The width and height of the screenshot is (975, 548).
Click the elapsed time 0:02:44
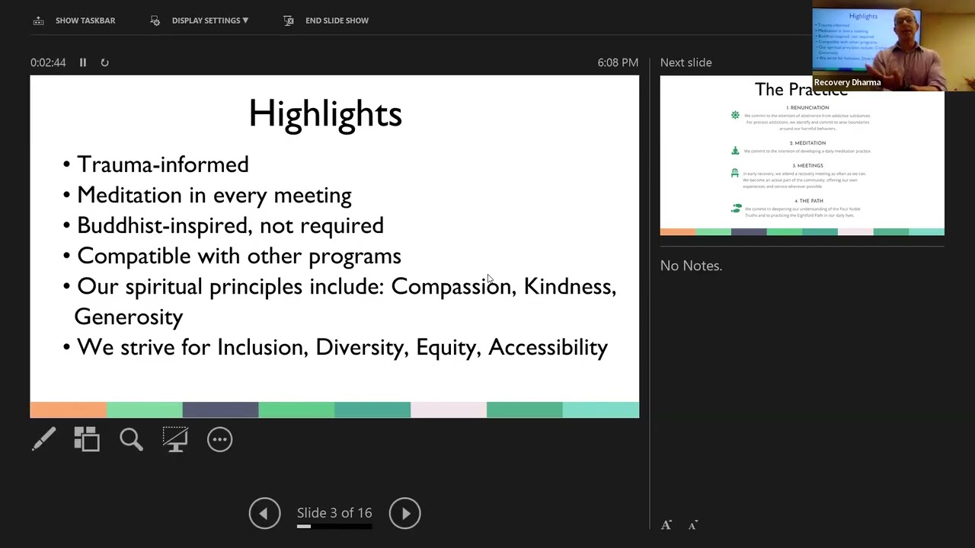(48, 62)
